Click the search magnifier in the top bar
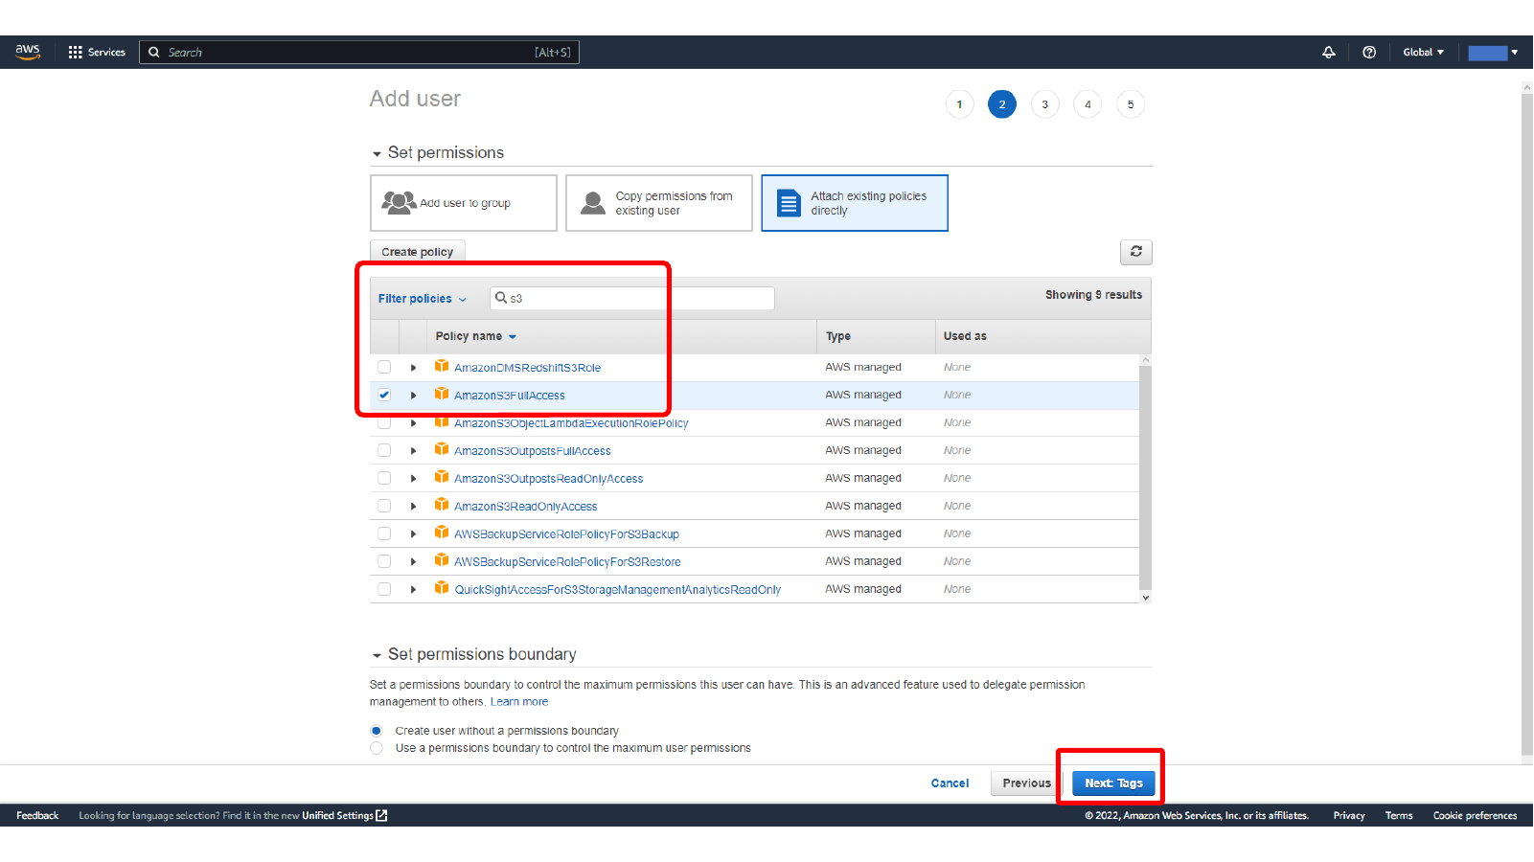 pos(153,53)
